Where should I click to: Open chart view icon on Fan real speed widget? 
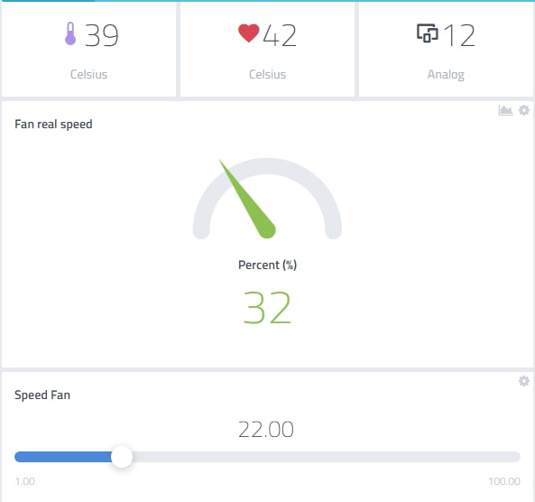(x=505, y=110)
